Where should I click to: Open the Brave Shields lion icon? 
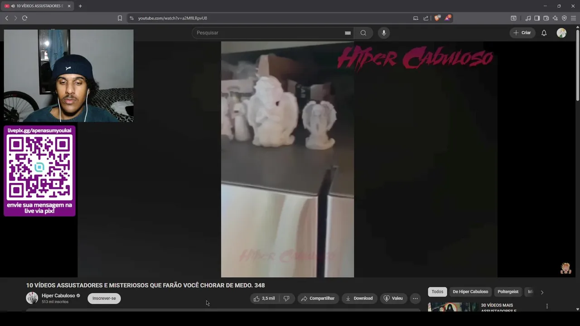click(437, 18)
